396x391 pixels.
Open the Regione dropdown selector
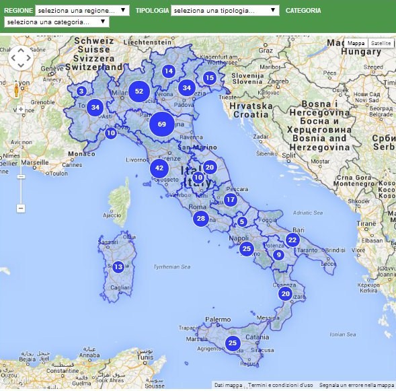(x=82, y=10)
